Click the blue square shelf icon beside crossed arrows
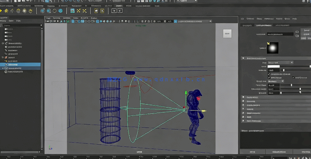The height and width of the screenshot is (159, 311). 72,11
